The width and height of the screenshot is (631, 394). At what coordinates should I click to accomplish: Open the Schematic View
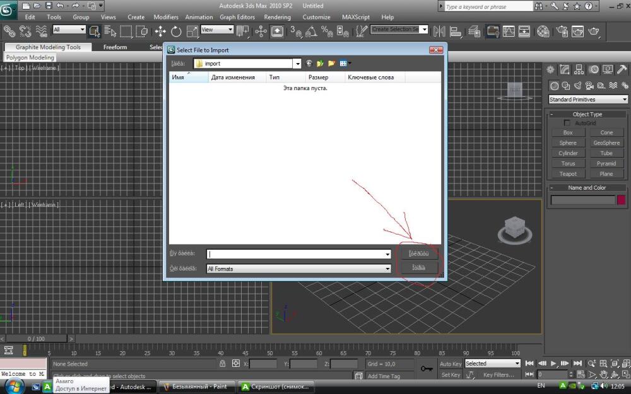pyautogui.click(x=524, y=31)
